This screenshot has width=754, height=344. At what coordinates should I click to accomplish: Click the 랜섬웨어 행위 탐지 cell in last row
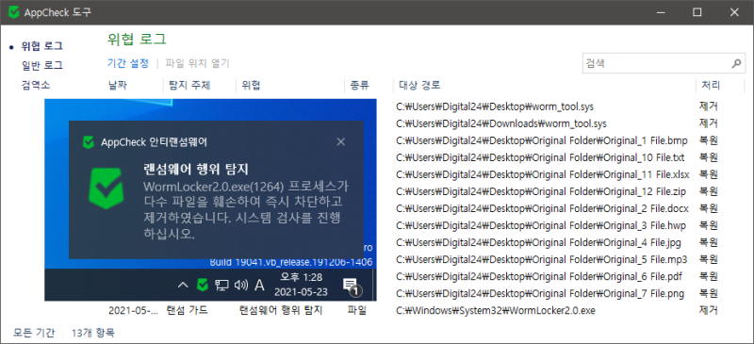pos(280,310)
